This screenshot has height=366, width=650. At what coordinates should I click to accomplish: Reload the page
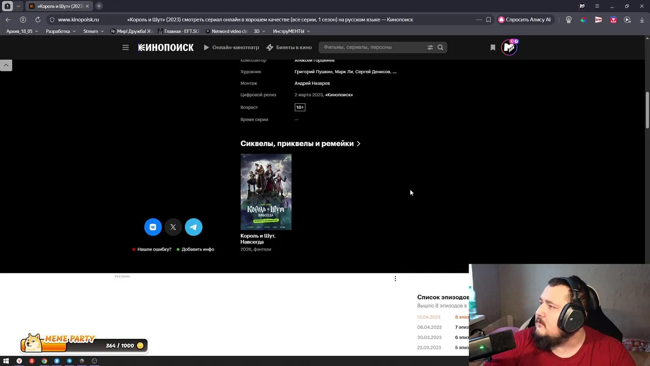pos(38,19)
